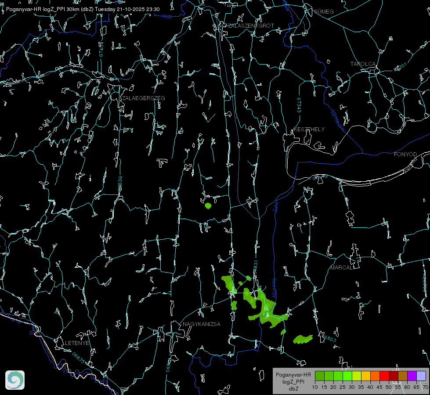Click the MARCALI town label
The width and height of the screenshot is (430, 395).
(x=342, y=268)
